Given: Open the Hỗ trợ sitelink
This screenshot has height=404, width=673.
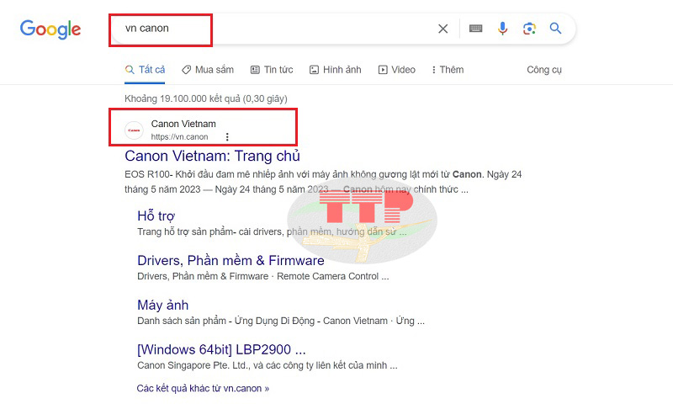Looking at the screenshot, I should (156, 216).
